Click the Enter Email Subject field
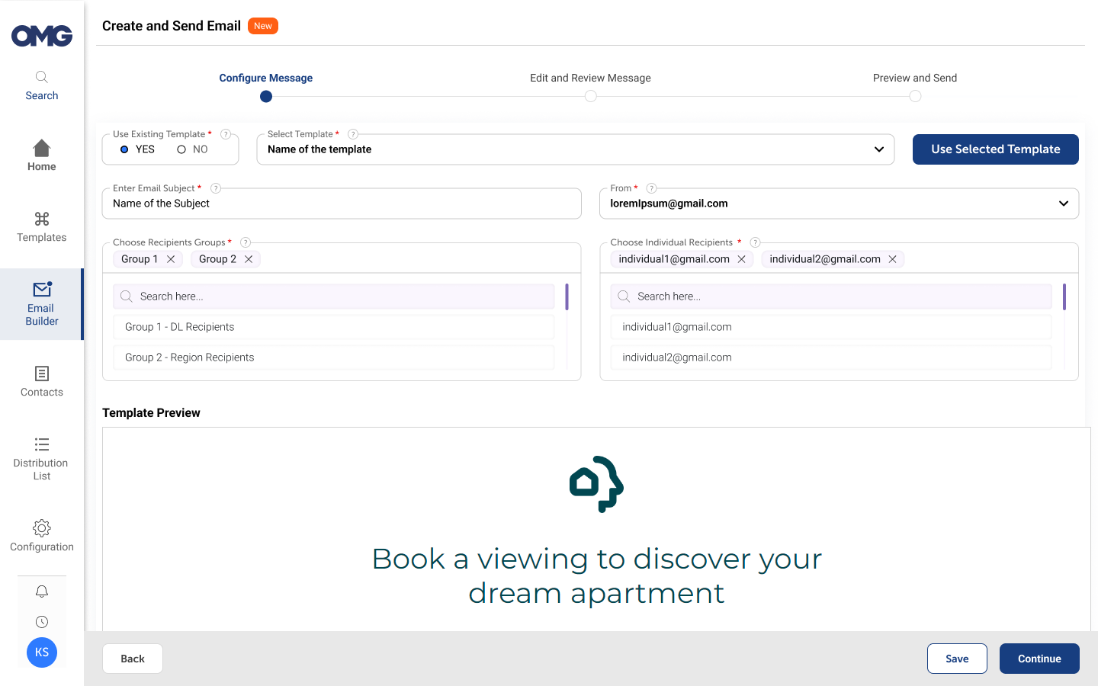1098x686 pixels. click(342, 204)
